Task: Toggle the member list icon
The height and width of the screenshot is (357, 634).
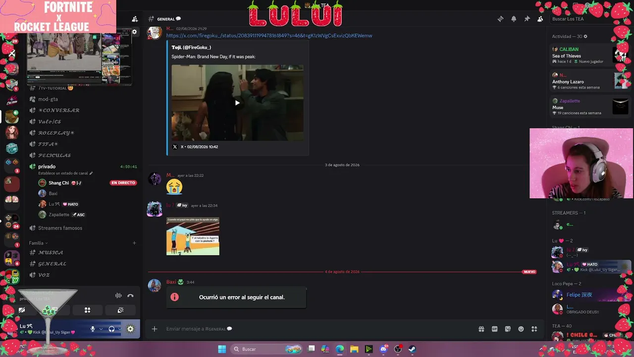Action: coord(540,19)
